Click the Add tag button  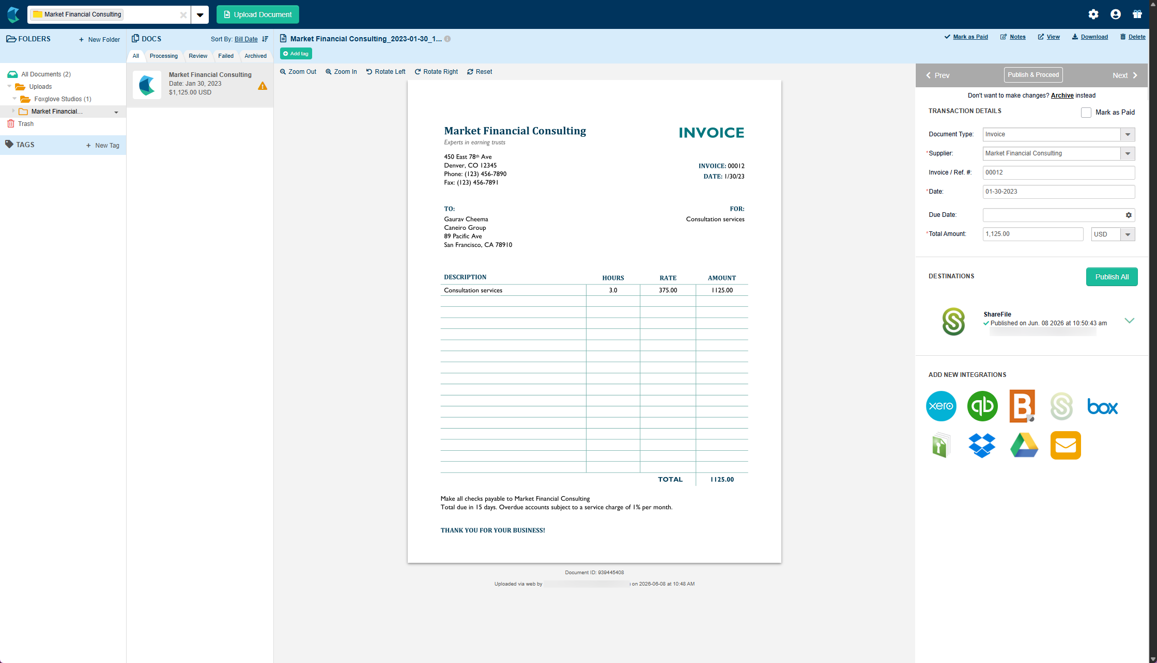coord(296,54)
